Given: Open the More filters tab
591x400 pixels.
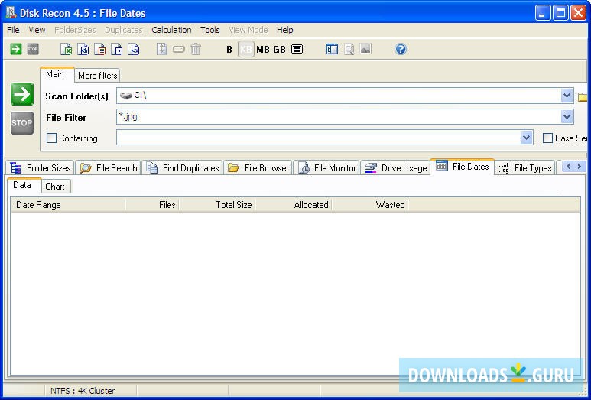Looking at the screenshot, I should [x=98, y=76].
